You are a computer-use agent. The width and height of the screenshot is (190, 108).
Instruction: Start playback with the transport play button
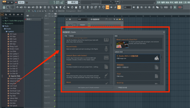(8, 2)
